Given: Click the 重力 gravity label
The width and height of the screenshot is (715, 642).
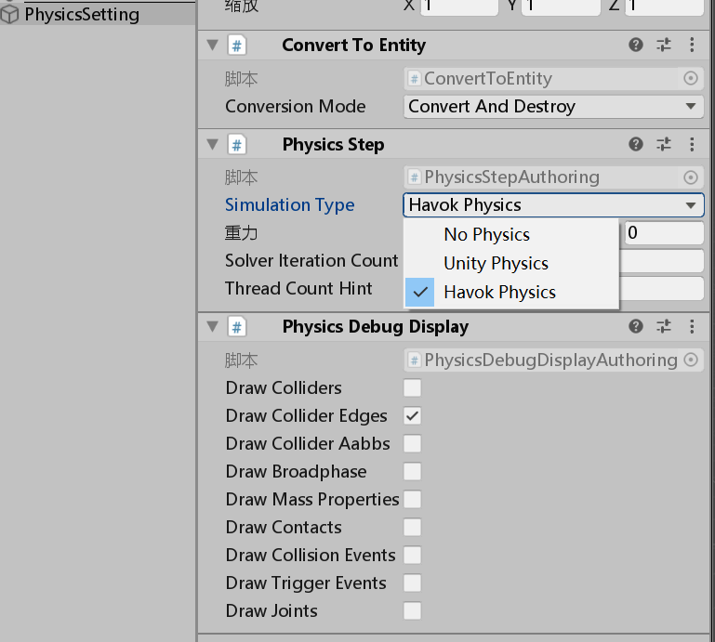Looking at the screenshot, I should pos(241,233).
